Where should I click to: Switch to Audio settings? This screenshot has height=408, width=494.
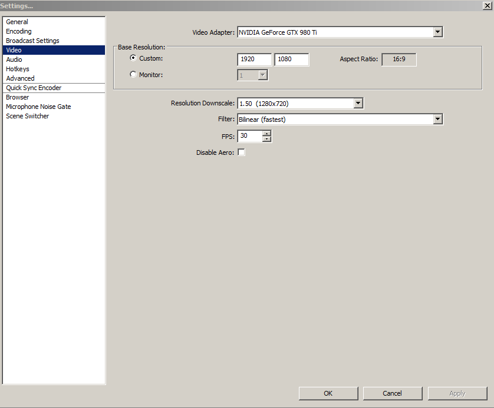click(x=54, y=59)
